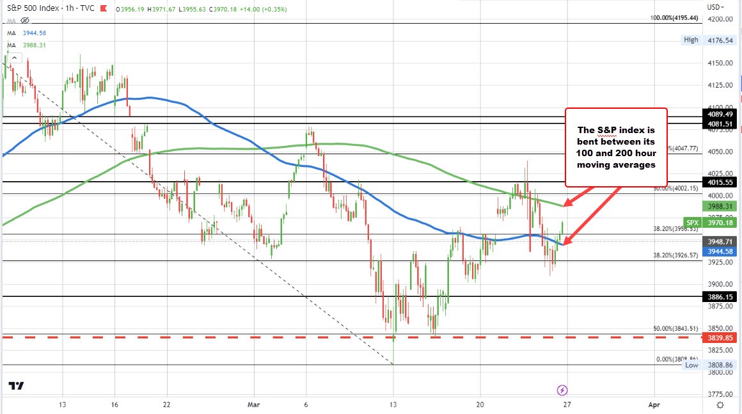Click the Low 3808.86 price label
The height and width of the screenshot is (414, 742).
coord(708,365)
